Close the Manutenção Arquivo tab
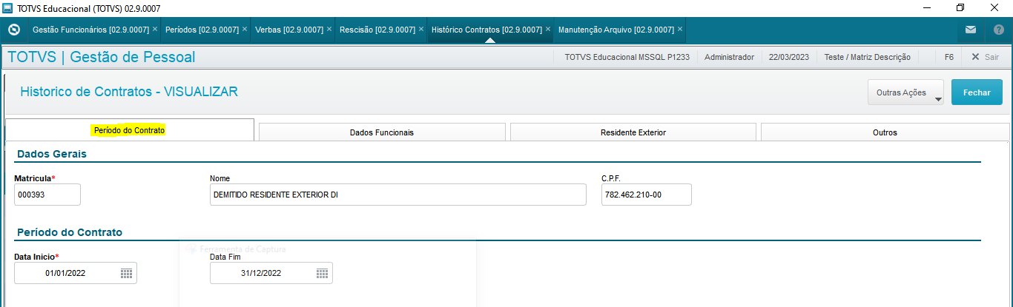 point(680,30)
